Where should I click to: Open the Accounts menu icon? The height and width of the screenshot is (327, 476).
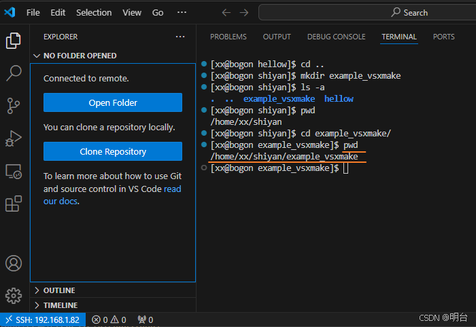click(x=14, y=263)
